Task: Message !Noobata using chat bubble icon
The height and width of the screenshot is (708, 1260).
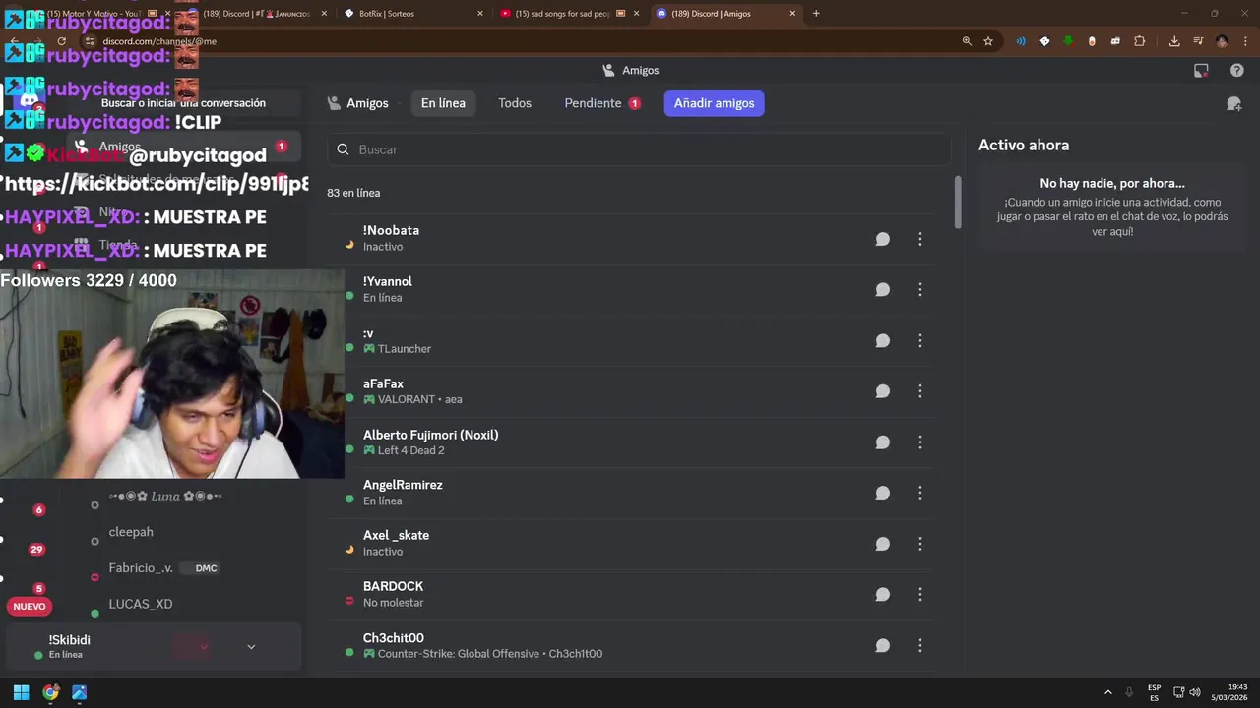Action: click(883, 239)
